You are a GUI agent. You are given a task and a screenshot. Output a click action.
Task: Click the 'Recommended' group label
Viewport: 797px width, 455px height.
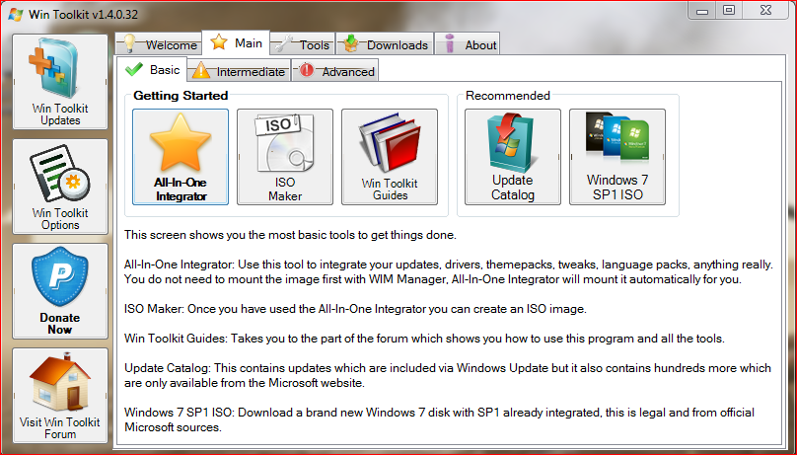point(508,96)
